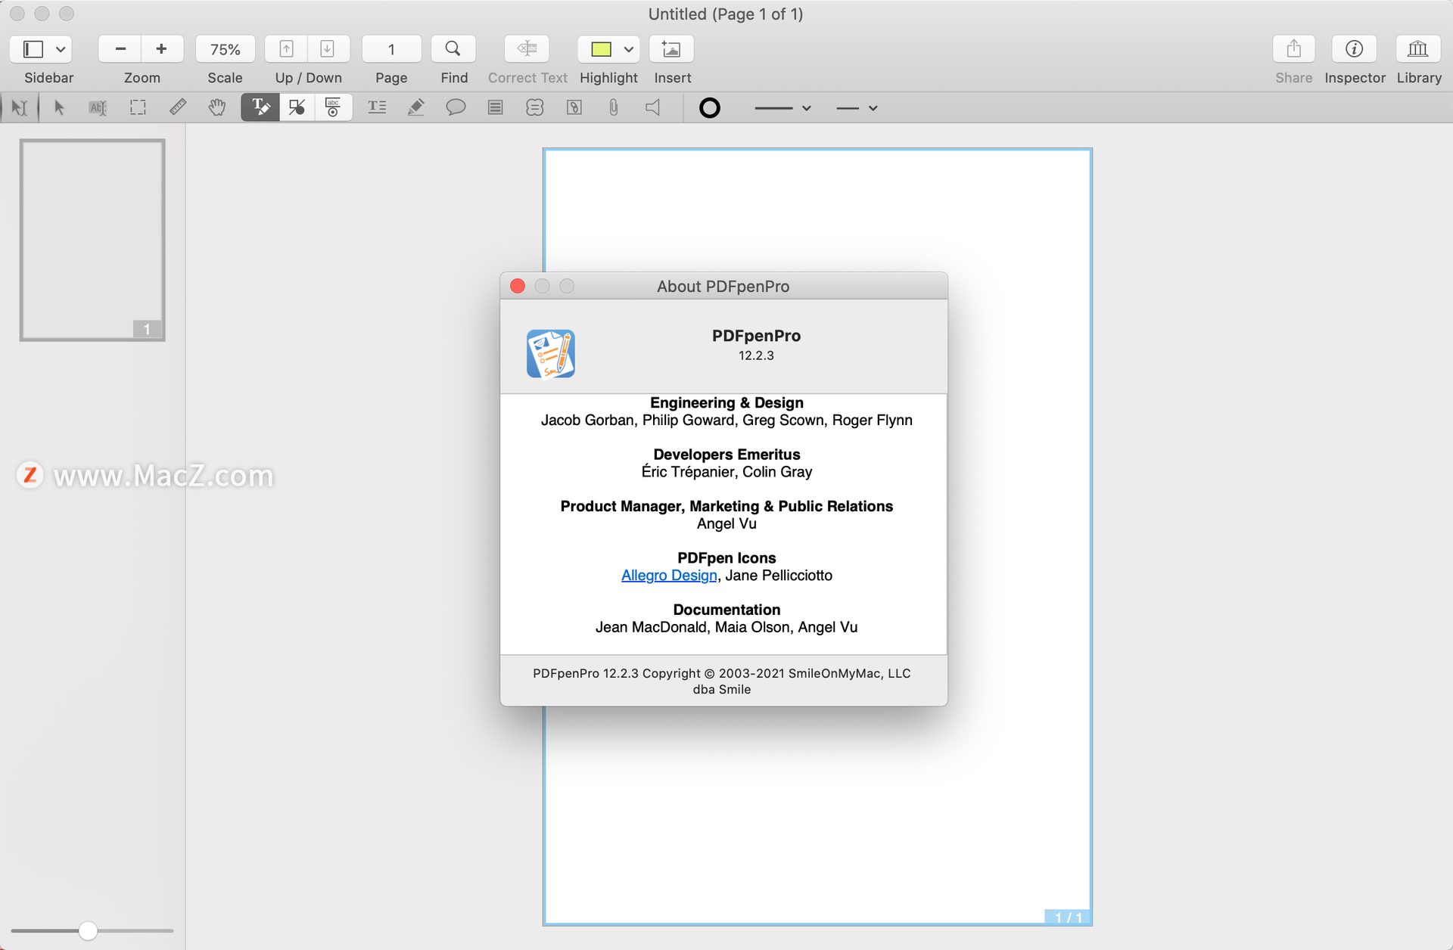Select the cloud annotation tool
This screenshot has width=1453, height=950.
[x=534, y=107]
